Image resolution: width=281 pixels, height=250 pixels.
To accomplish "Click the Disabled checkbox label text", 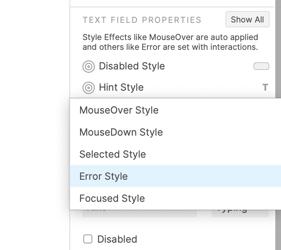I will (x=117, y=239).
